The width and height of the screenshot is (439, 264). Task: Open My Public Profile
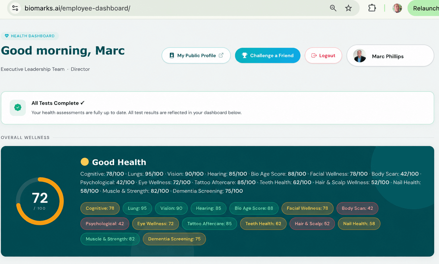[196, 55]
